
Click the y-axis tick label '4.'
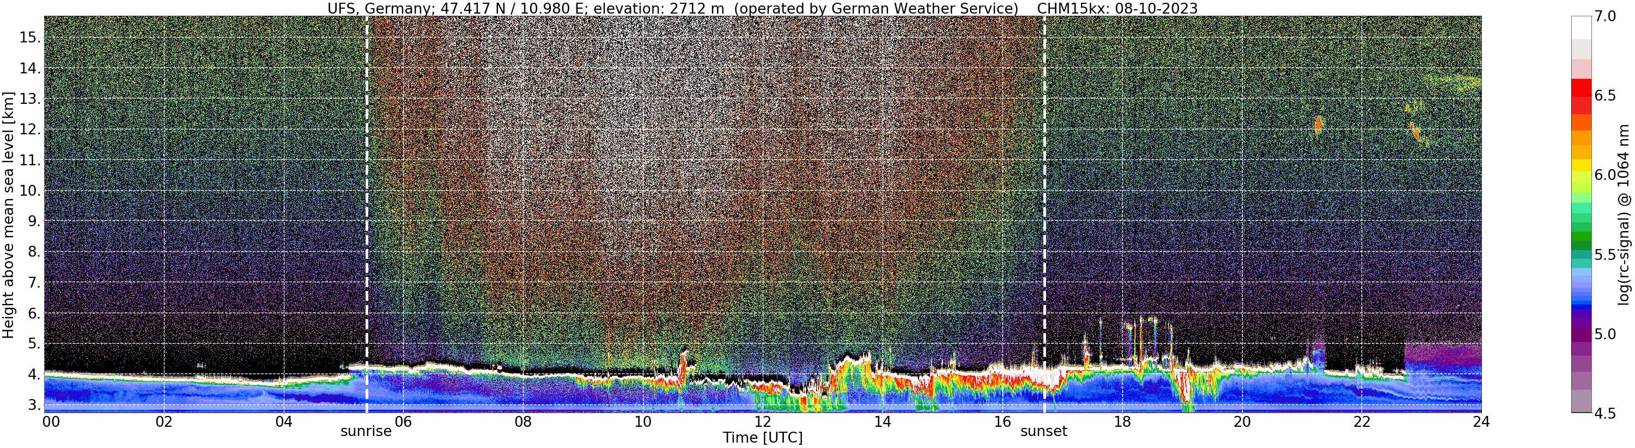34,375
